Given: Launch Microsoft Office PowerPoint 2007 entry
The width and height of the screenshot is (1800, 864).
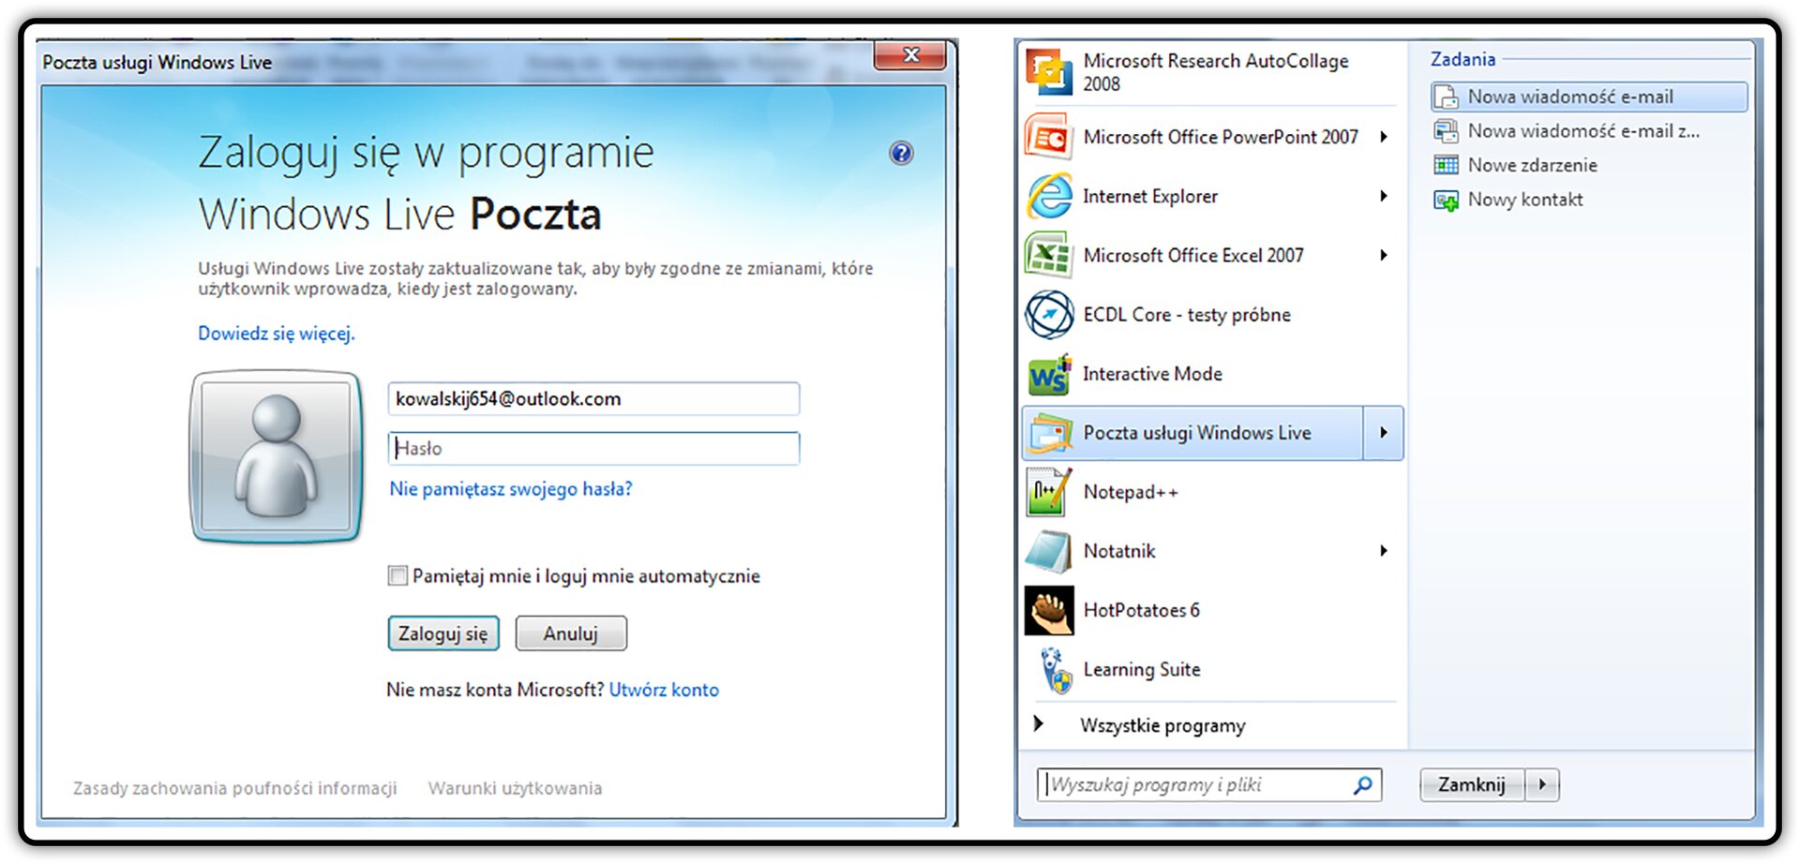Looking at the screenshot, I should pos(1211,137).
